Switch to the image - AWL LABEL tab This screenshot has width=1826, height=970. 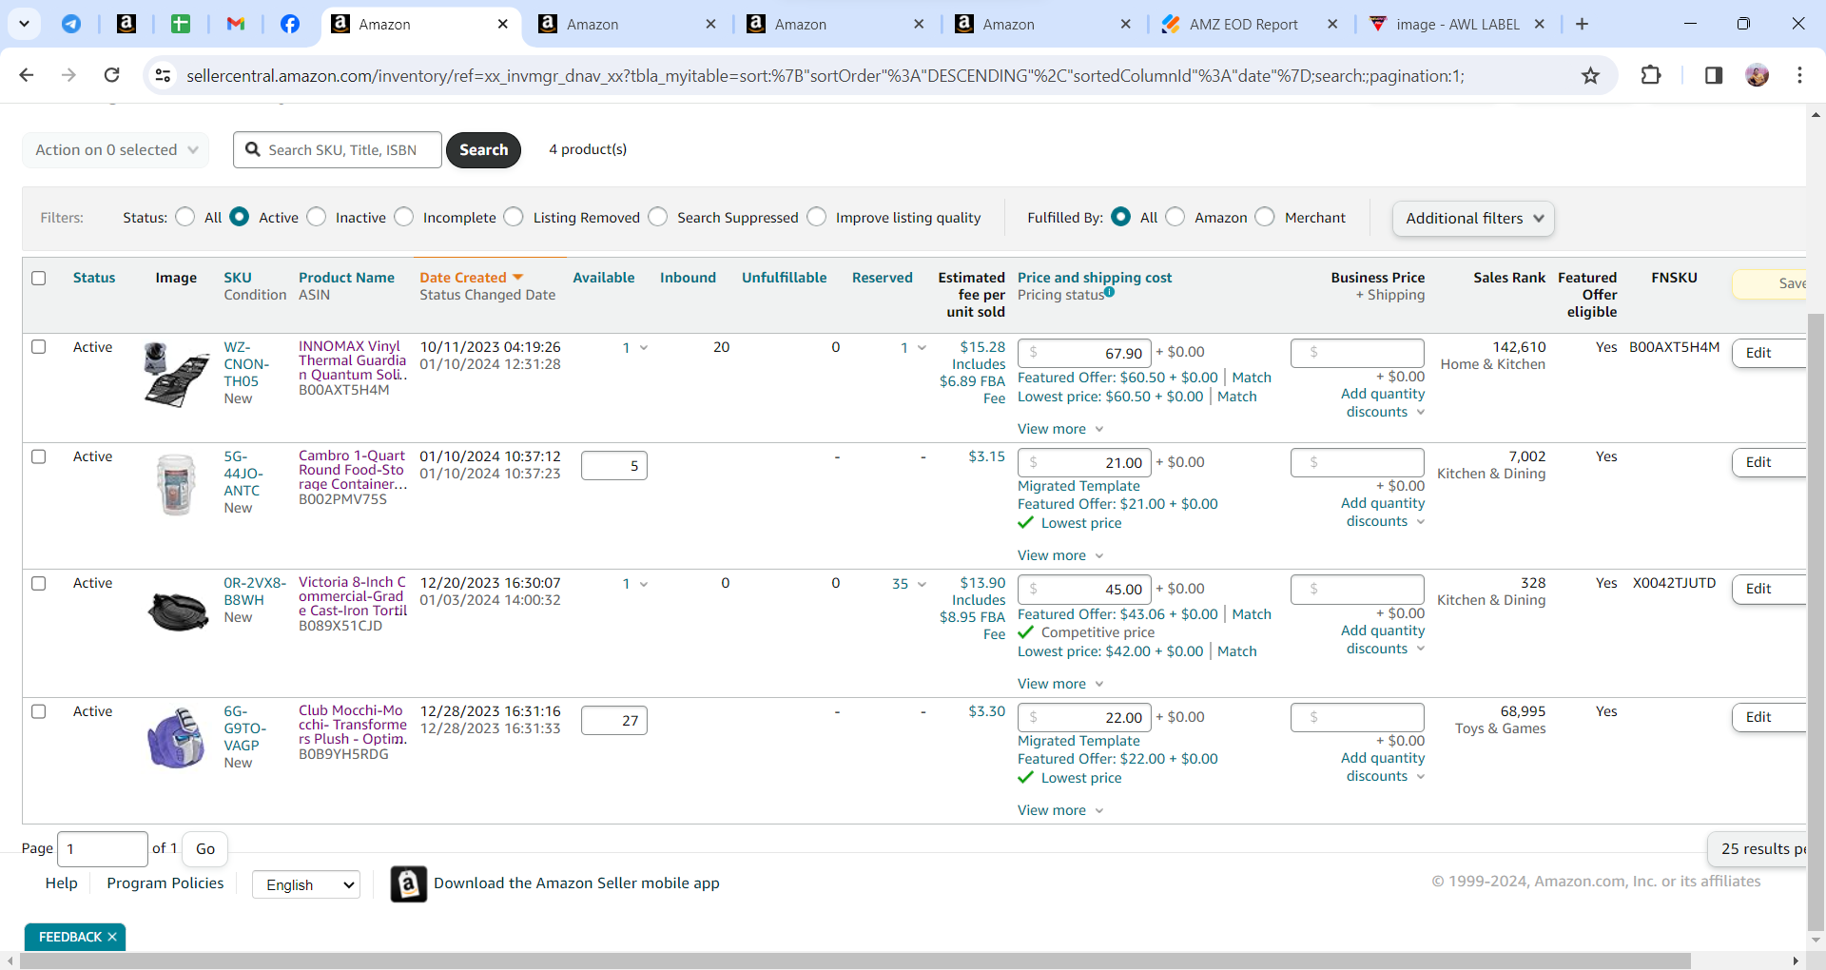coord(1457,24)
